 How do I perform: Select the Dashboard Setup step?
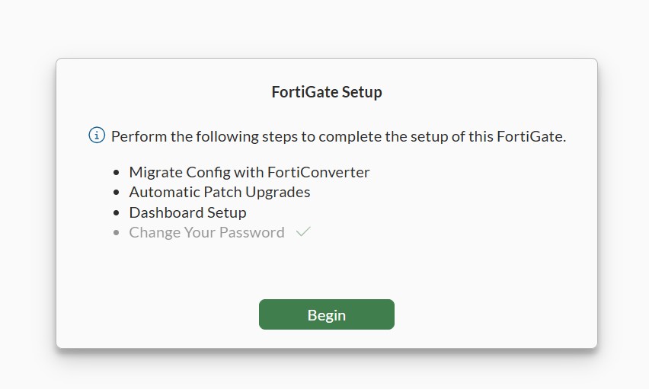(x=187, y=212)
